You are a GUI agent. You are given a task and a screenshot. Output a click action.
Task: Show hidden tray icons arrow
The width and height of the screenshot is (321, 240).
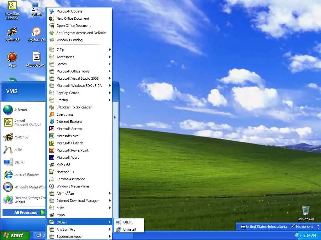click(297, 235)
